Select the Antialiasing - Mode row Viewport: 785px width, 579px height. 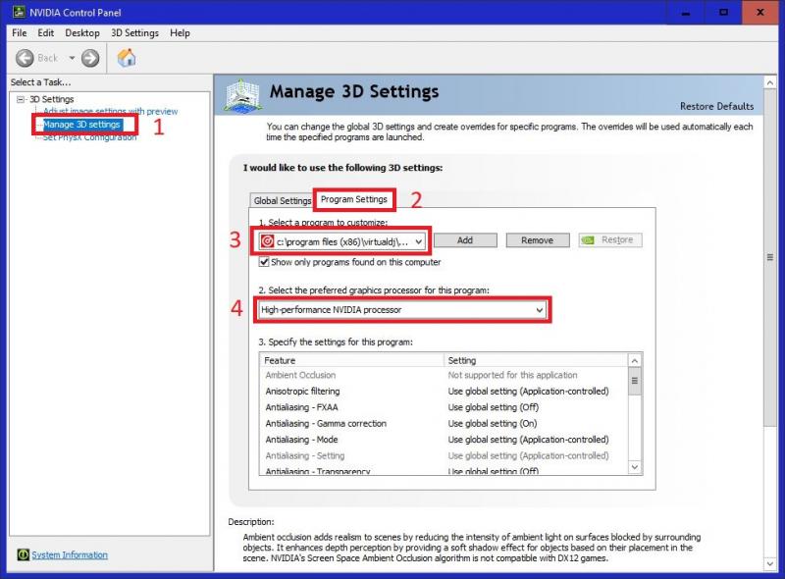click(x=444, y=440)
